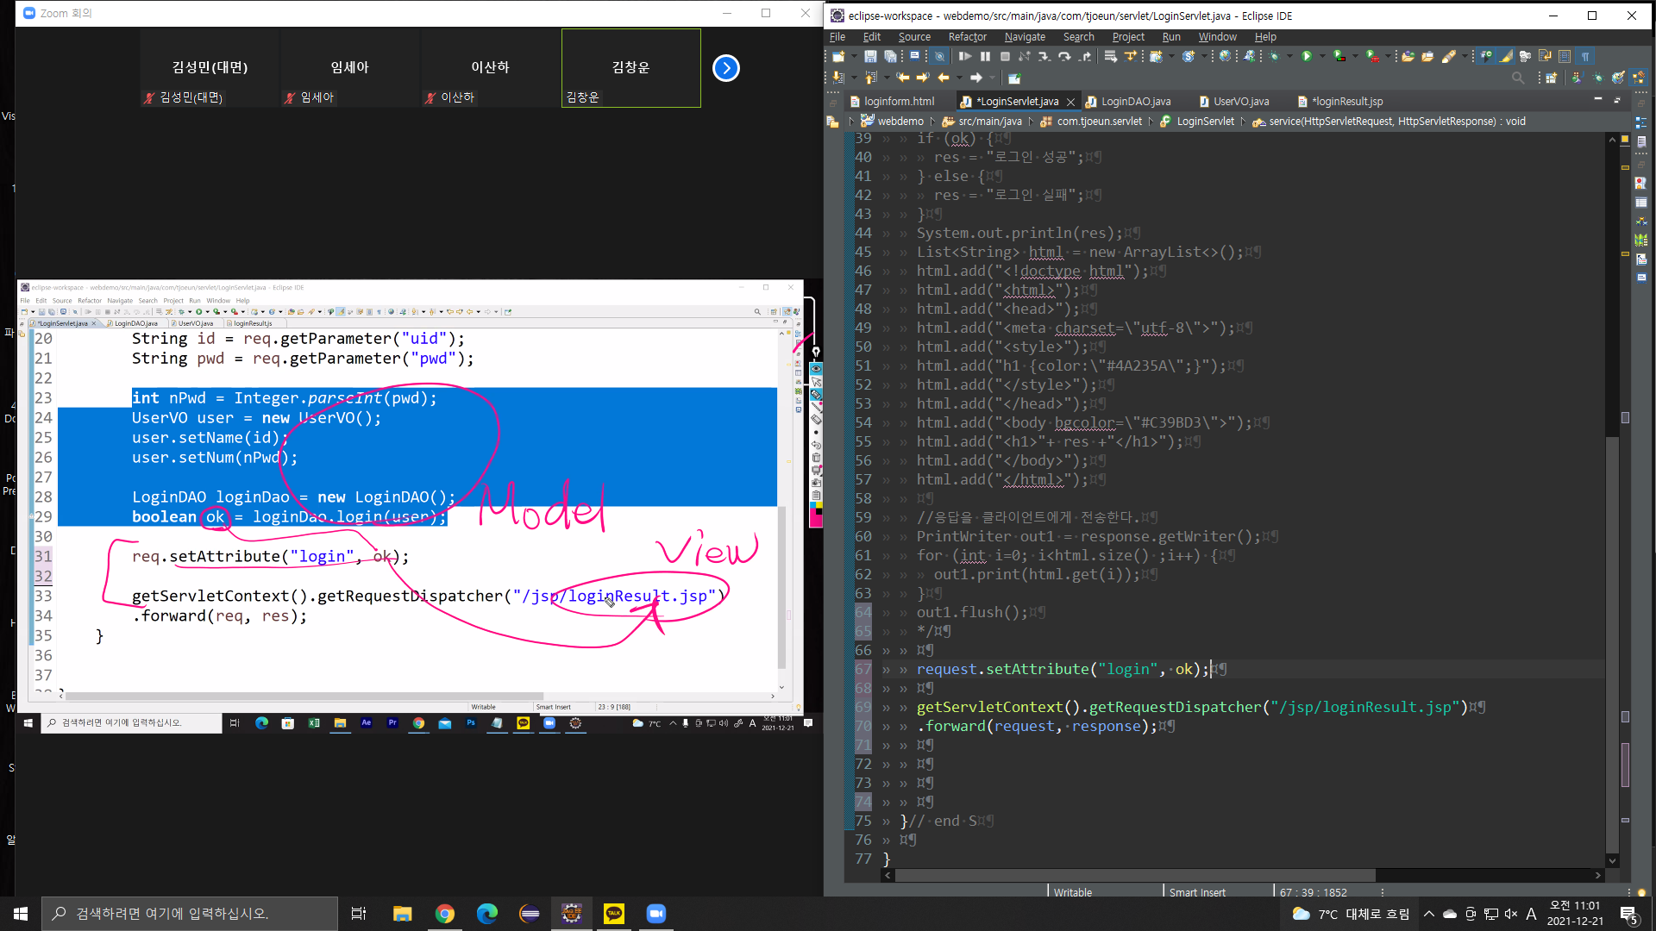Switch to the LoginDAO.java tab
The width and height of the screenshot is (1656, 931).
click(1135, 102)
